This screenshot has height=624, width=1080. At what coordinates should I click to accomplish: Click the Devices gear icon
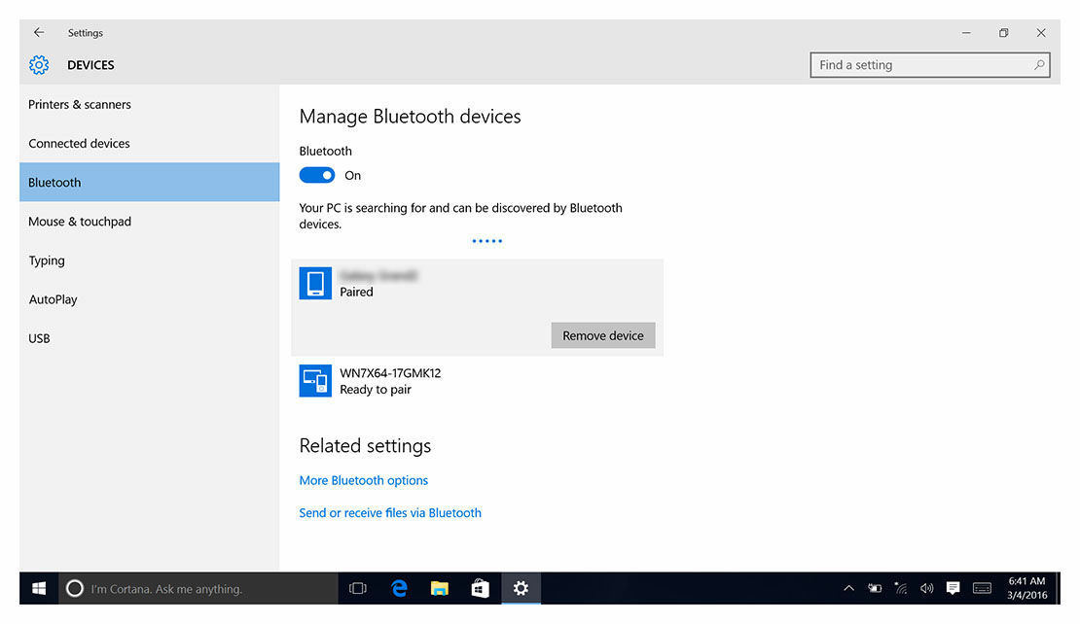tap(39, 65)
